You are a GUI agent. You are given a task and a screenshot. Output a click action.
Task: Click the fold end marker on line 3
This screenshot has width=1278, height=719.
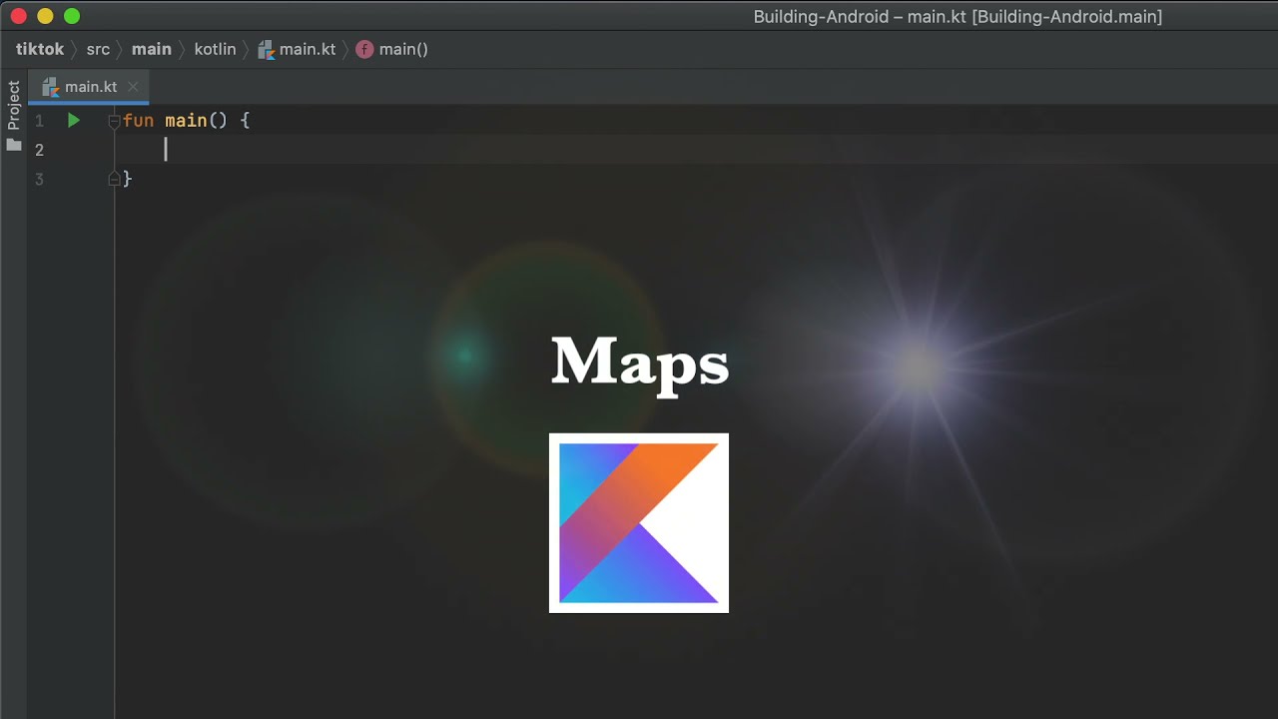pyautogui.click(x=114, y=179)
